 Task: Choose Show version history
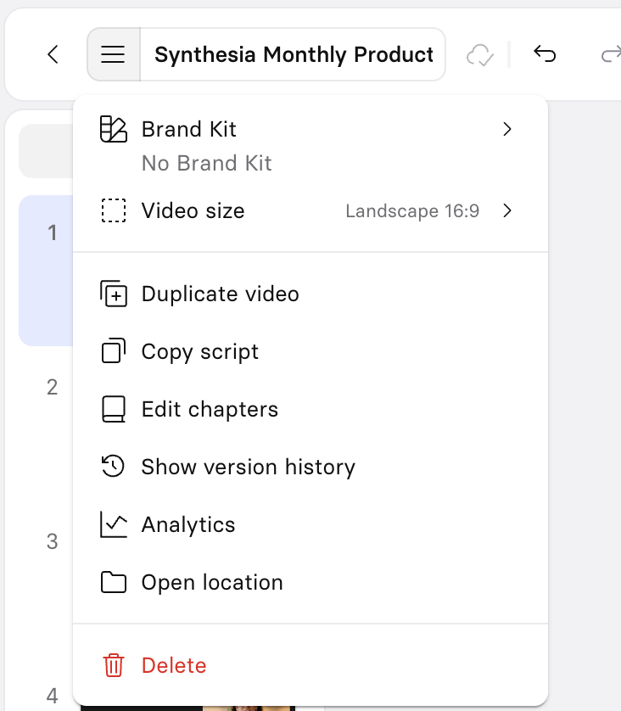pyautogui.click(x=310, y=467)
